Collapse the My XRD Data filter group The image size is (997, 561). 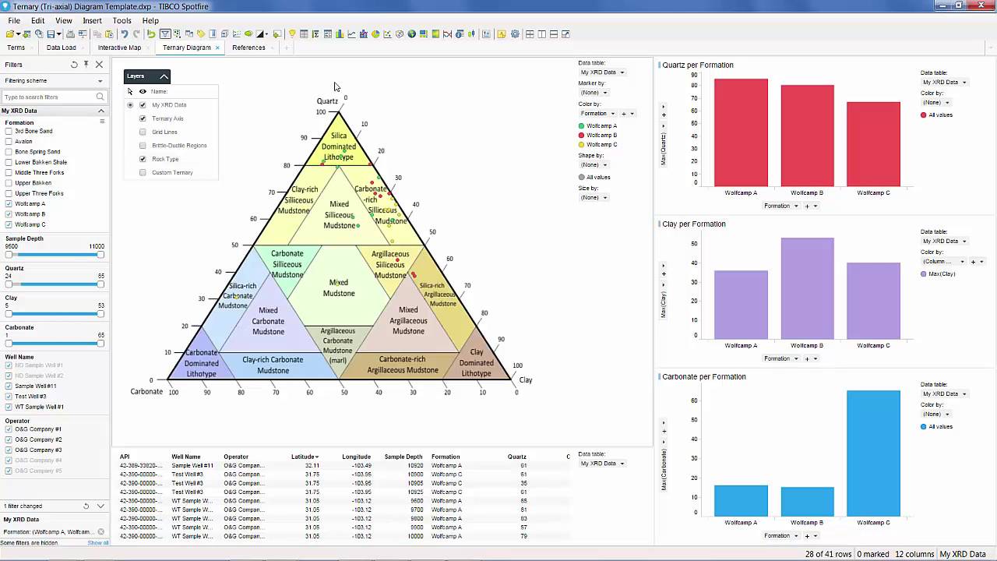point(101,111)
